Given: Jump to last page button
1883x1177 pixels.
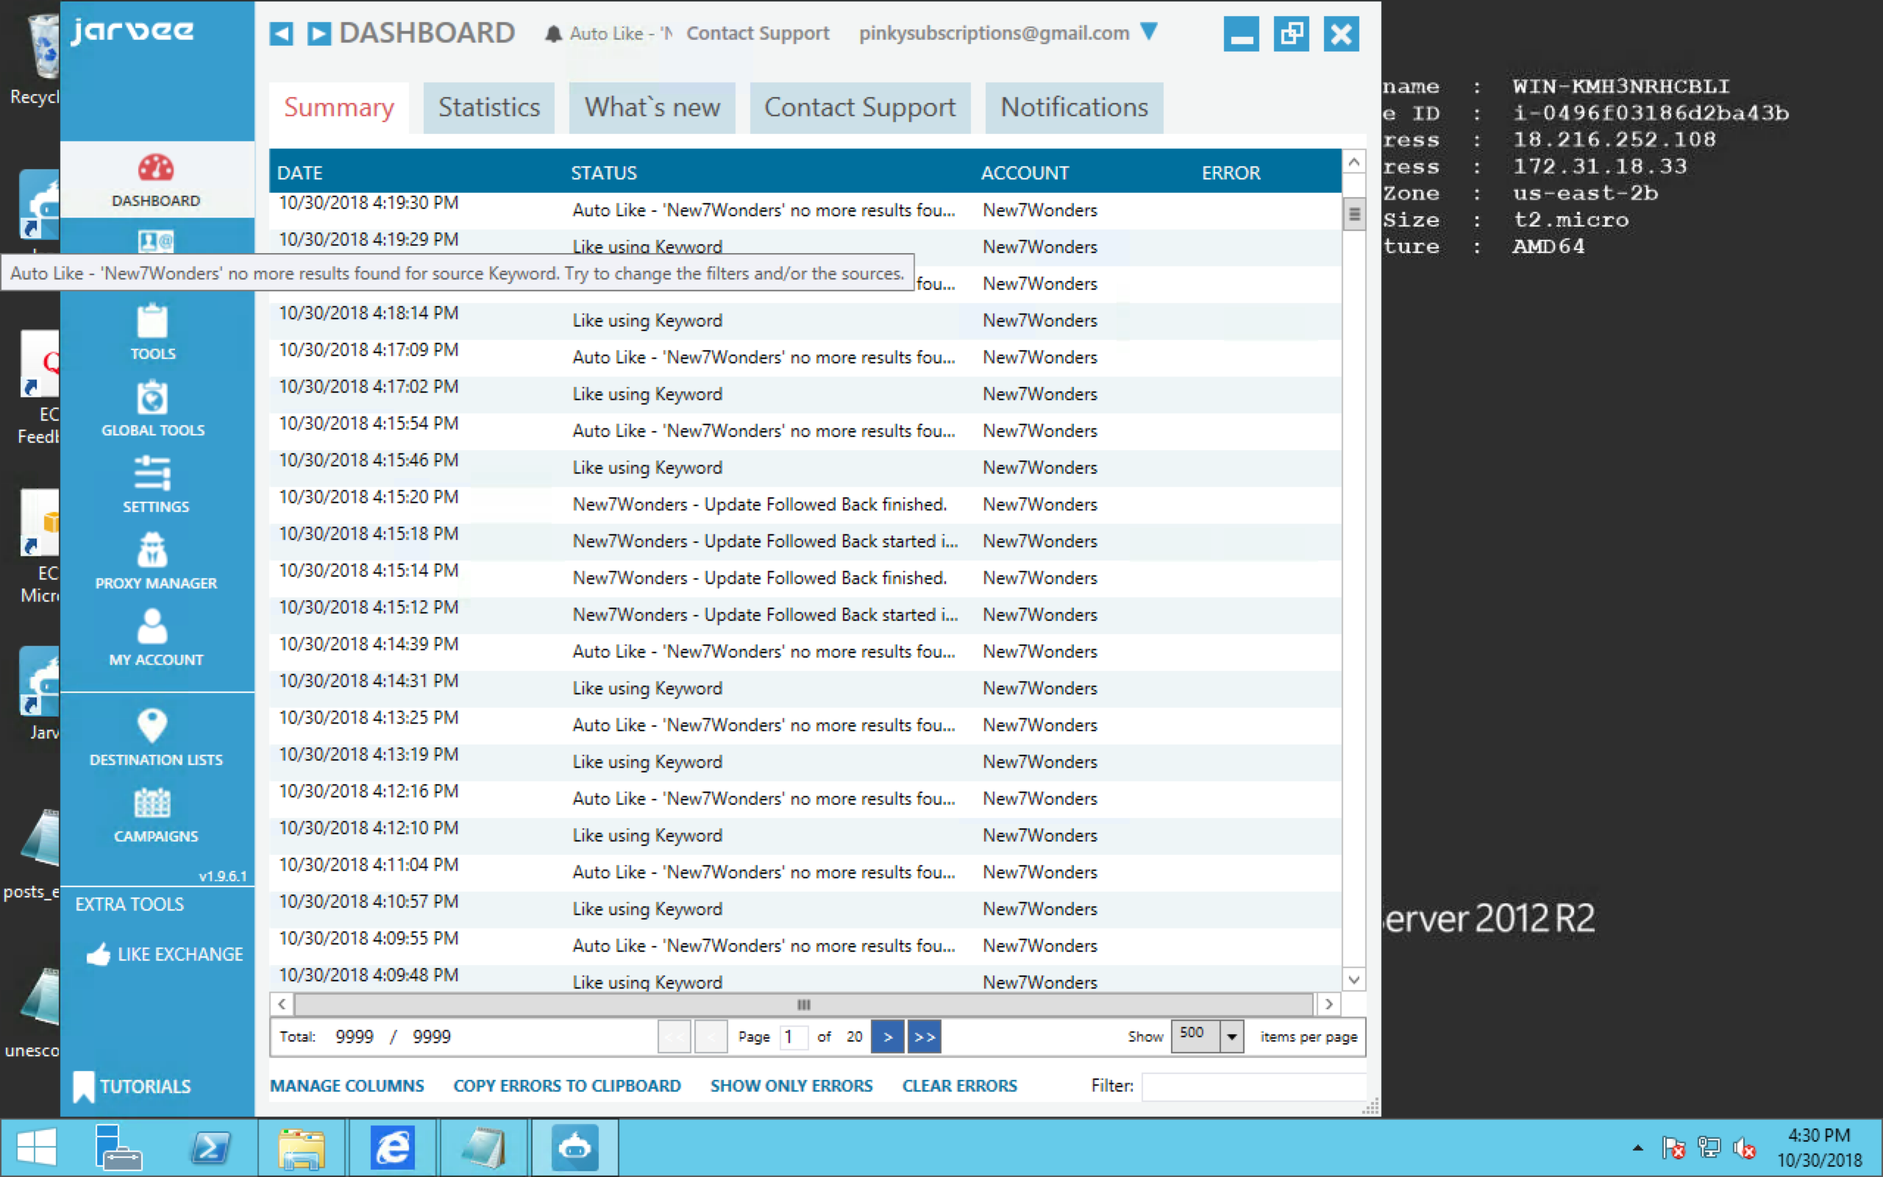Looking at the screenshot, I should click(925, 1037).
